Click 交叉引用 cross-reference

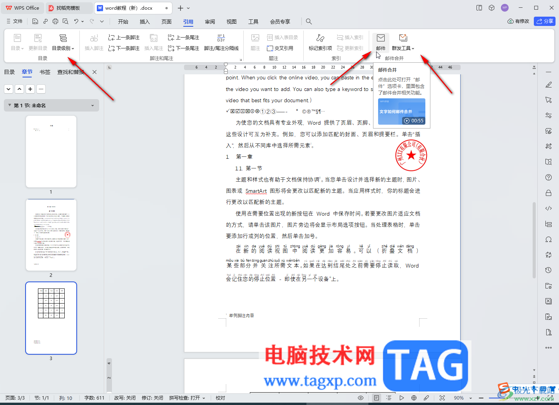pos(280,48)
